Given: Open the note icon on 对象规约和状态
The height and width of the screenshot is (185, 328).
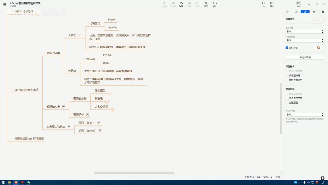Looking at the screenshot, I should [69, 126].
